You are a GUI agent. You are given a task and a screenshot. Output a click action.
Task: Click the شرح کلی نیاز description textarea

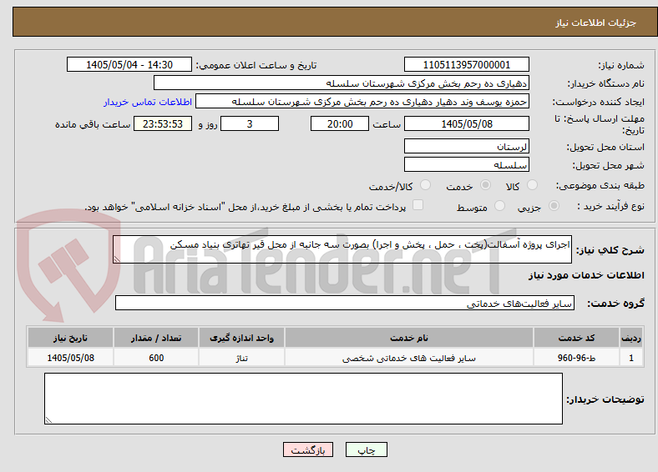click(x=342, y=249)
